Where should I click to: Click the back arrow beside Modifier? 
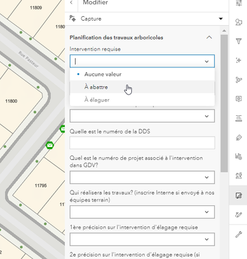pos(71,3)
